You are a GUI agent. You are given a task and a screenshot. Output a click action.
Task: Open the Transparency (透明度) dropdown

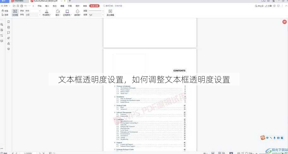(78, 13)
